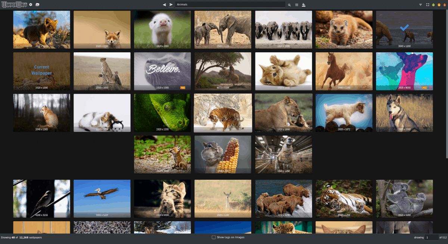Select the small orange mongoose wallpaper
Screen dimensions: 448x244
(x=344, y=30)
